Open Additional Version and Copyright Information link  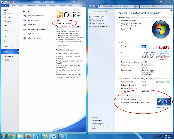click(68, 57)
